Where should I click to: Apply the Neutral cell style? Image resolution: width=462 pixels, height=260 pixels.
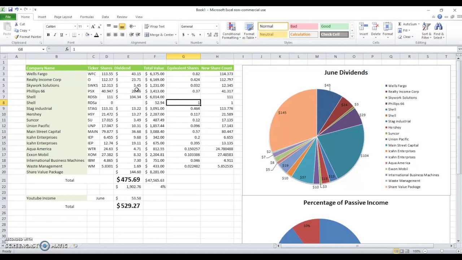click(273, 34)
